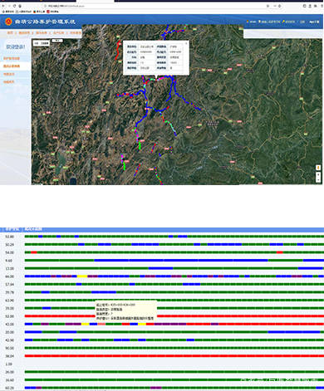Click the map zoom-in plus button

(x=318, y=175)
